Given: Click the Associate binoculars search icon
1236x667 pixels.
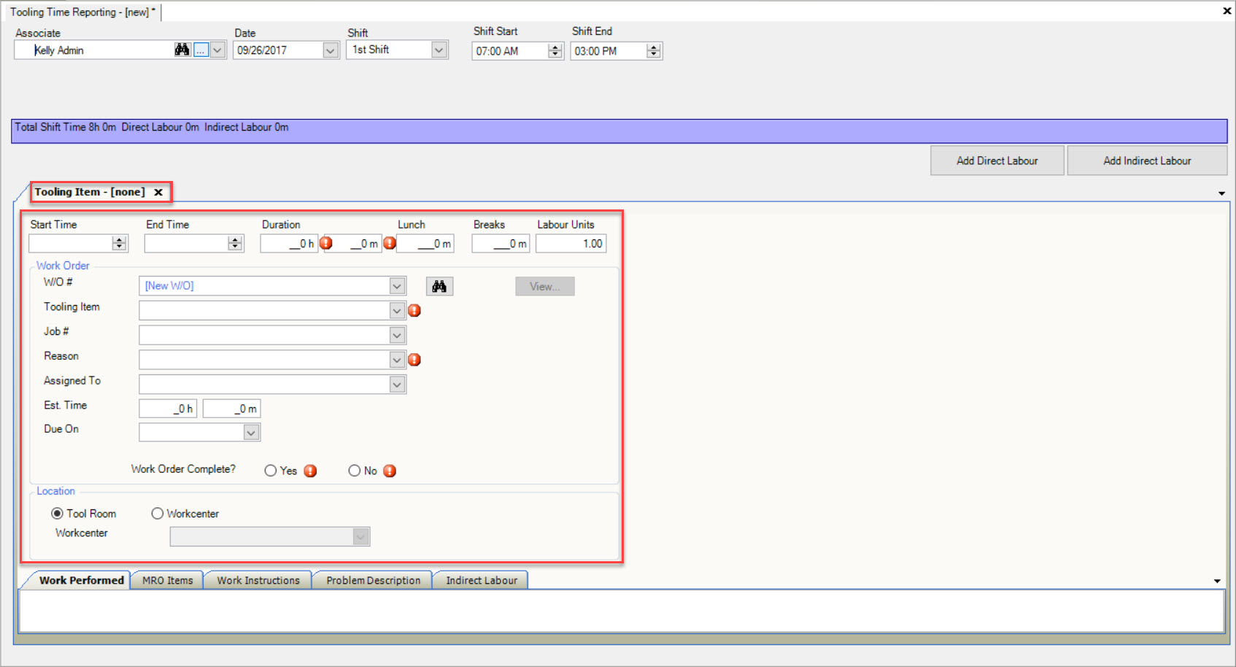Looking at the screenshot, I should (182, 50).
